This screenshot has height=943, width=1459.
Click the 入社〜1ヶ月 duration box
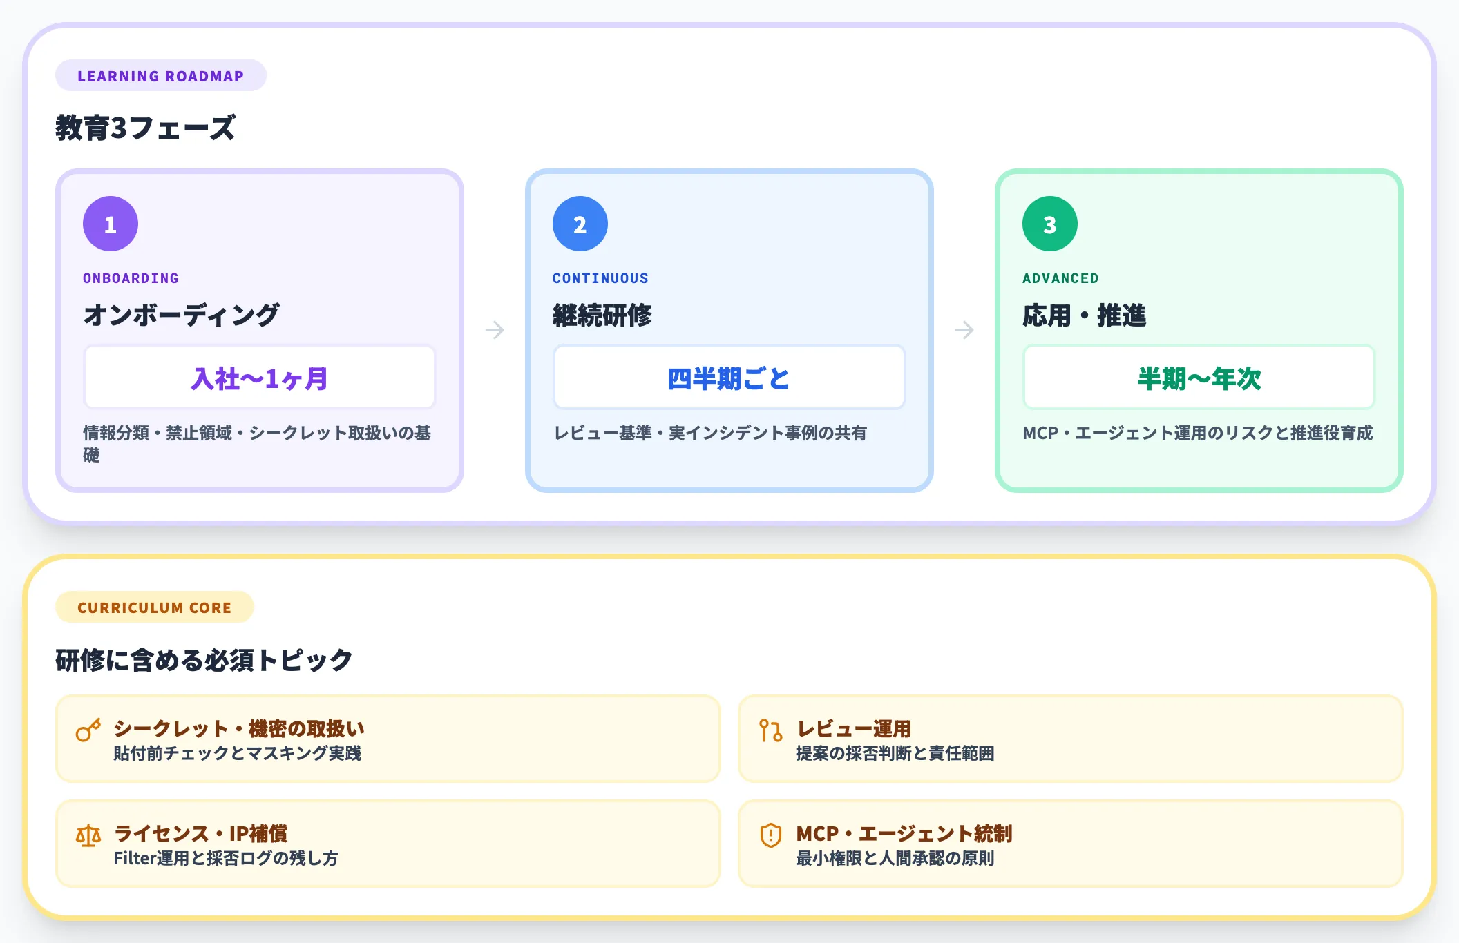pyautogui.click(x=259, y=377)
